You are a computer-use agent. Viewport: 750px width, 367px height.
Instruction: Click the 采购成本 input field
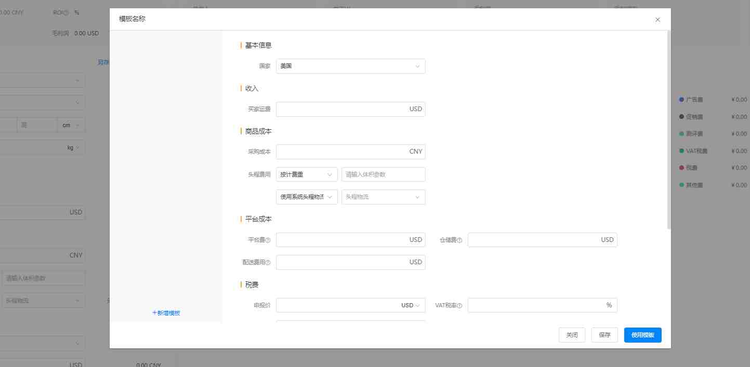click(x=351, y=152)
